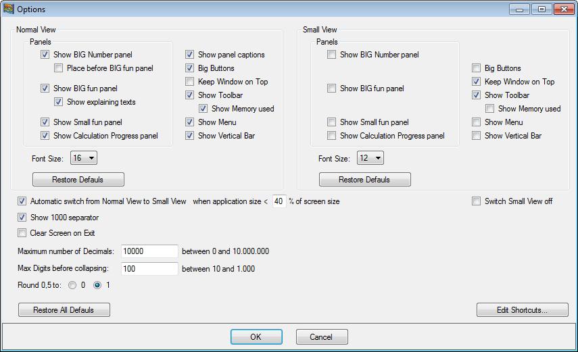Open Normal View Font Size dropdown

point(84,158)
